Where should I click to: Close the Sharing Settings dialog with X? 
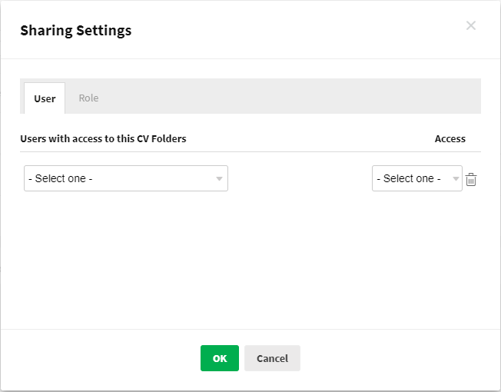pos(471,26)
